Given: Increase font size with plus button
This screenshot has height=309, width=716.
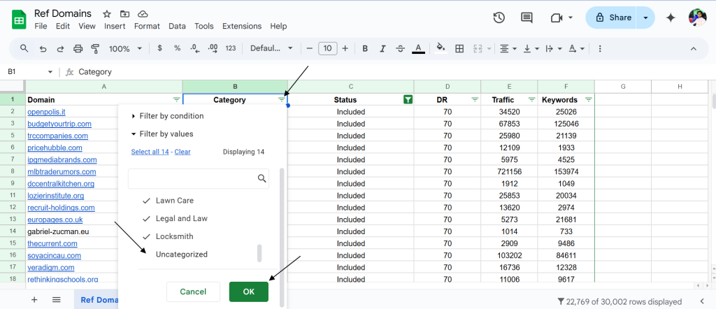Looking at the screenshot, I should pos(345,48).
